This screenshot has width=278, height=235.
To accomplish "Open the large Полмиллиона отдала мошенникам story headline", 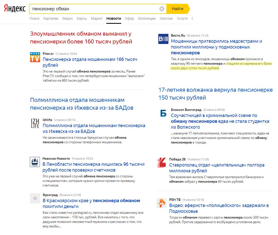I will point(82,104).
